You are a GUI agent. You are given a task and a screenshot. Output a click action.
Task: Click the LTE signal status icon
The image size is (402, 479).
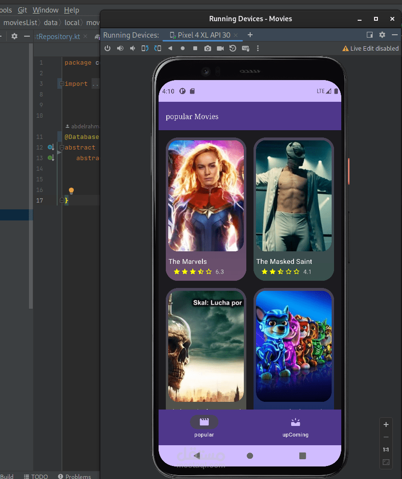pos(323,91)
